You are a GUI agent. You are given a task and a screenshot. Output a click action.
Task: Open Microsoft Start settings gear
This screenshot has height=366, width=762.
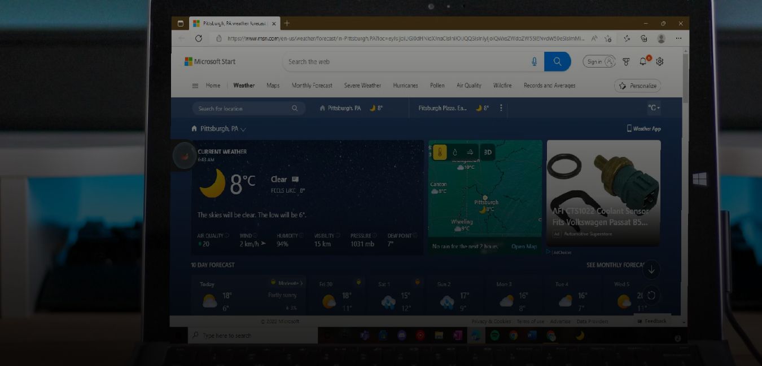pos(660,61)
